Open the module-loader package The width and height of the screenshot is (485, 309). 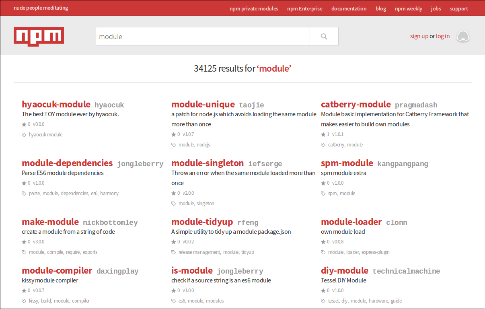click(351, 222)
